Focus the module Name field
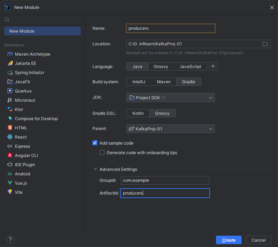The width and height of the screenshot is (278, 247). 171,28
